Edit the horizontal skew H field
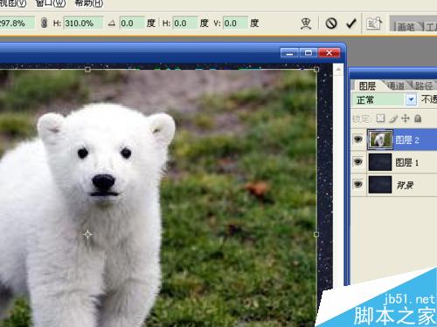This screenshot has height=327, width=437. point(185,23)
